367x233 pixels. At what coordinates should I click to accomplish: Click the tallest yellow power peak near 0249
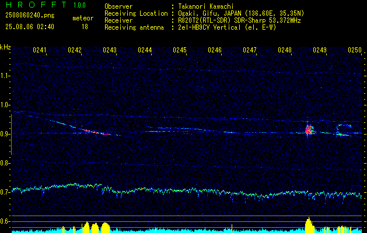(309, 224)
